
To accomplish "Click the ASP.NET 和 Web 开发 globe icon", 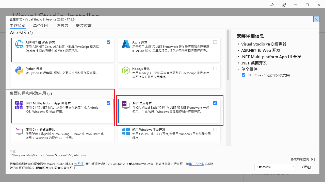I will click(x=19, y=44).
